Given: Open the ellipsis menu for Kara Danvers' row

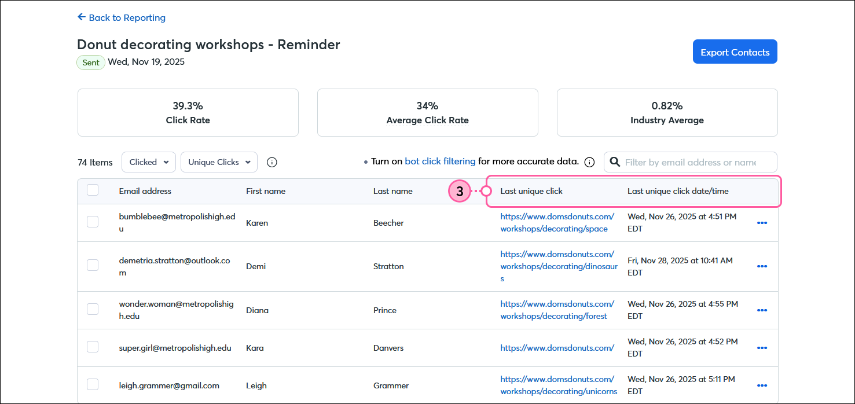Looking at the screenshot, I should (x=762, y=347).
